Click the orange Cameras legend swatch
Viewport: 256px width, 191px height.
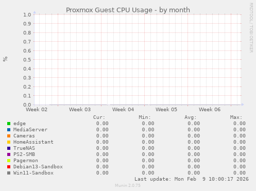tap(9, 136)
